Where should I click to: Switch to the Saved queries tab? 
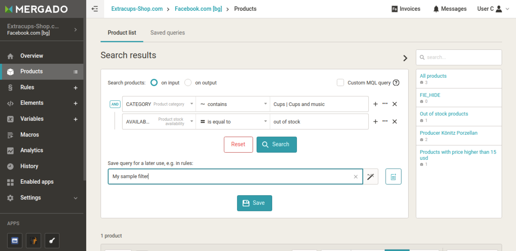point(167,33)
